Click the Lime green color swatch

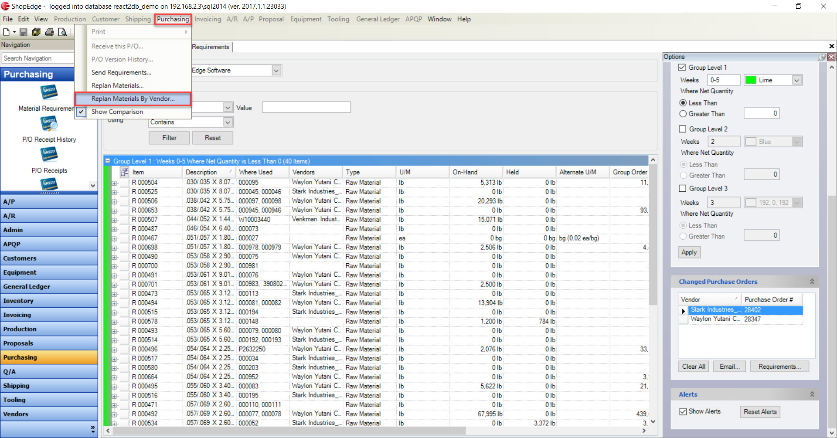pos(751,80)
